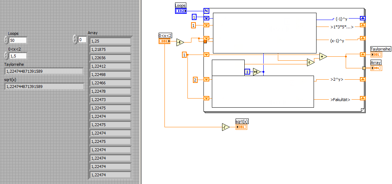Click the increment (+1) node beside the iteration terminal
Viewport: 392px width, 184px height.
257,72
